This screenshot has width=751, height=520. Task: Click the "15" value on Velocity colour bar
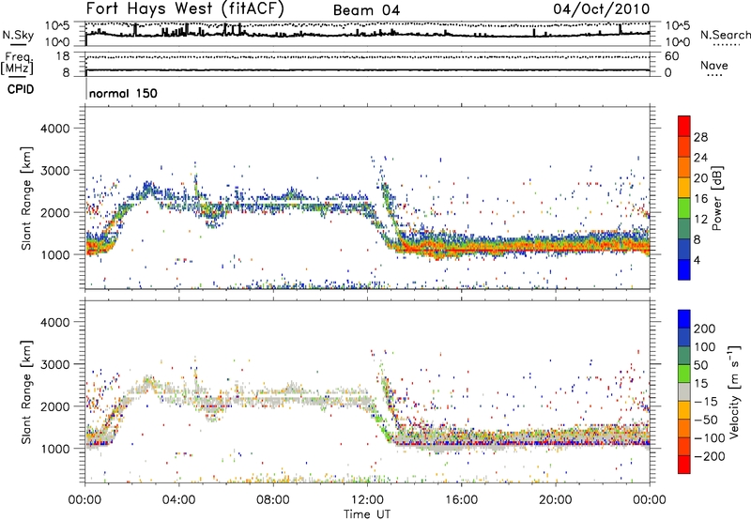click(700, 384)
